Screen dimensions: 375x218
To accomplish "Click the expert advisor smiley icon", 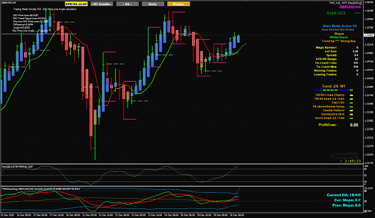I will [361, 3].
